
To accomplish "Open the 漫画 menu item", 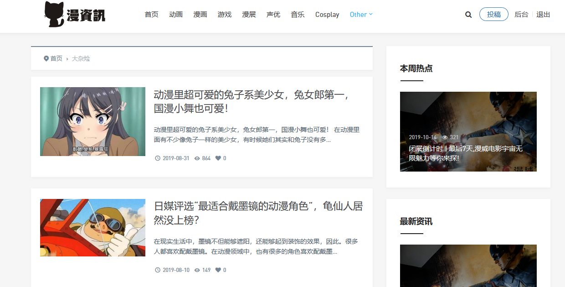I will (x=200, y=15).
